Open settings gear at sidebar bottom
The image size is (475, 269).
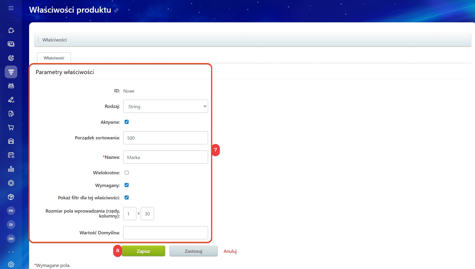pos(11,264)
